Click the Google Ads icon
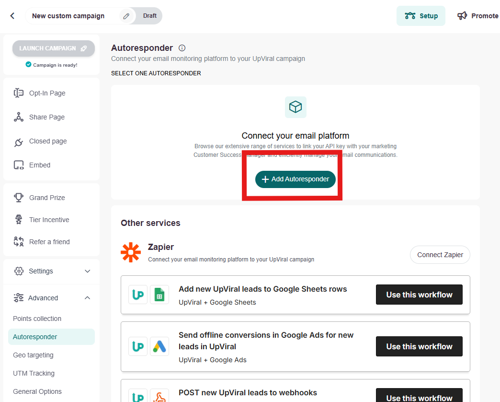 159,346
